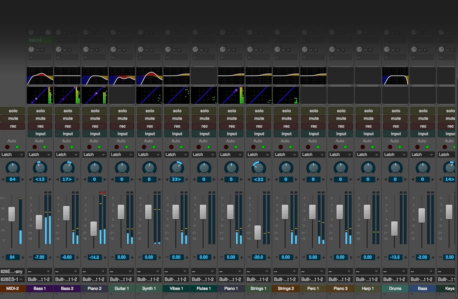Click the input monitoring button on Perc 1
This screenshot has width=458, height=299.
pos(313,134)
